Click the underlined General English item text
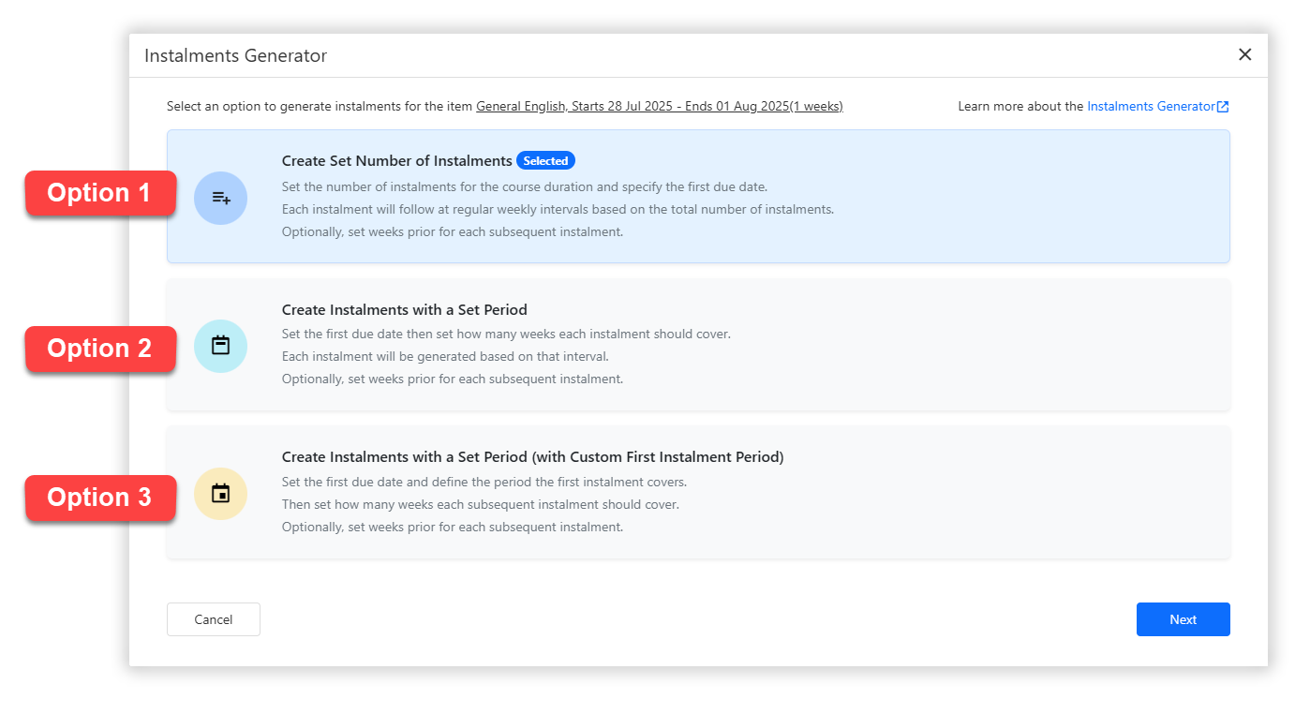Viewport: 1310px width, 714px height. (x=659, y=107)
